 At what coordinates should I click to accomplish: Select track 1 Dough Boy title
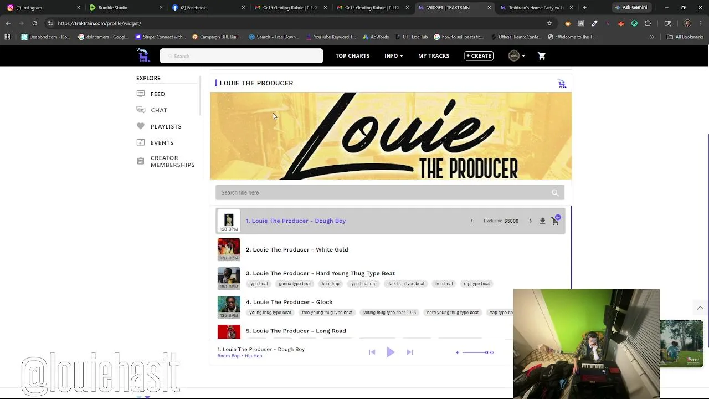[x=296, y=221]
